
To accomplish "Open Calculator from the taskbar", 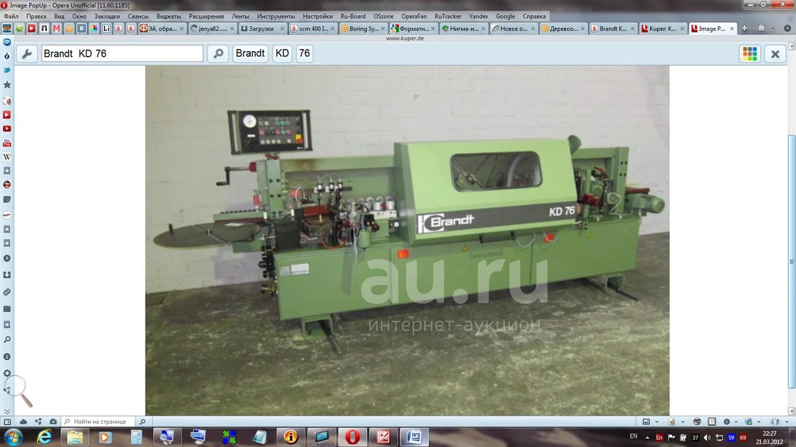I will click(x=136, y=437).
